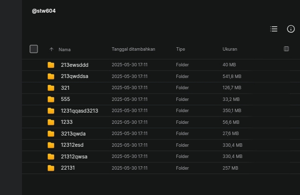Sort by the Tipe column header

click(180, 49)
